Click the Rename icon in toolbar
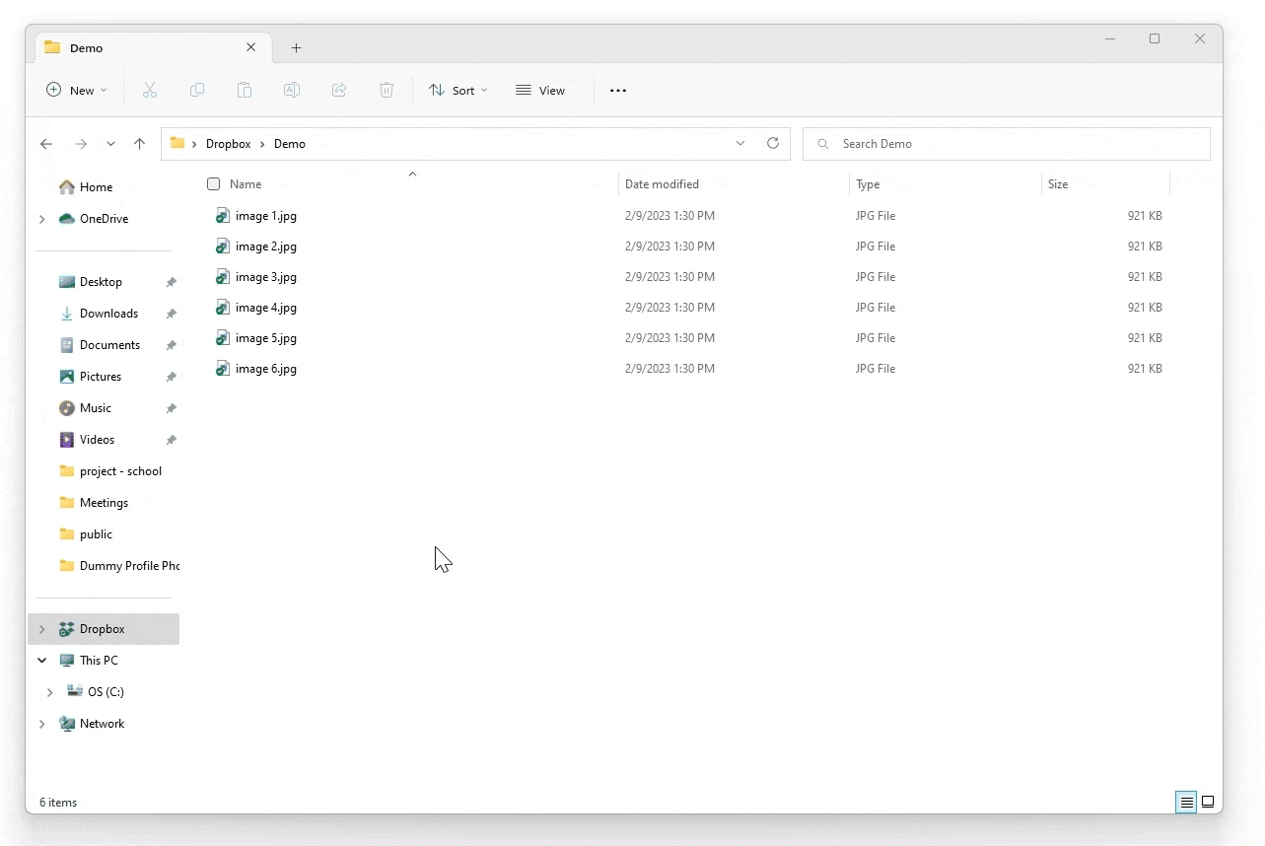This screenshot has height=846, width=1265. click(292, 91)
